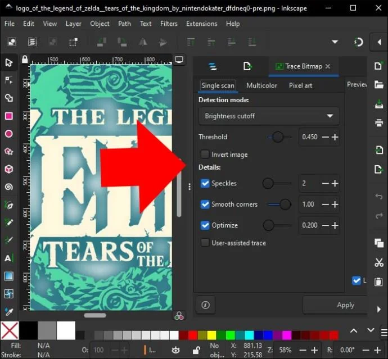Decrease the Speckles value with minus
The image size is (388, 359).
click(x=326, y=184)
